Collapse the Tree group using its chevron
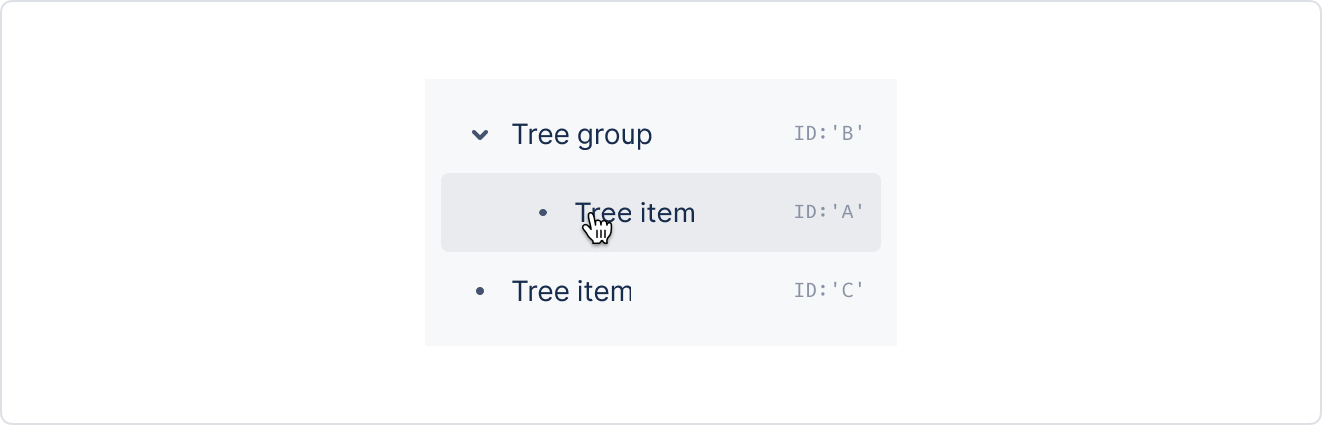The height and width of the screenshot is (425, 1322). (x=480, y=134)
